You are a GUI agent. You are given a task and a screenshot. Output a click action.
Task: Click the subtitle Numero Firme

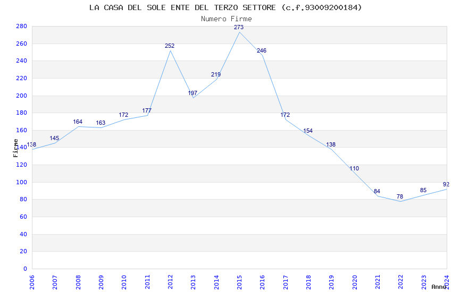coord(227,19)
